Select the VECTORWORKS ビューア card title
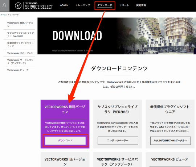This screenshot has width=196, height=167. pos(170,159)
